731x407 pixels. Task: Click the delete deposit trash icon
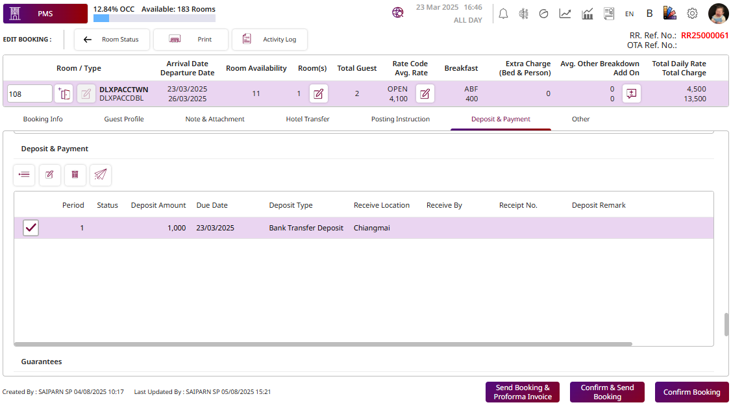click(x=75, y=175)
